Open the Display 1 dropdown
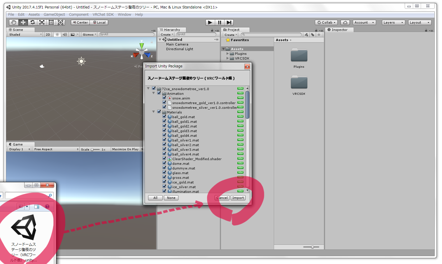The width and height of the screenshot is (442, 264). pyautogui.click(x=19, y=149)
